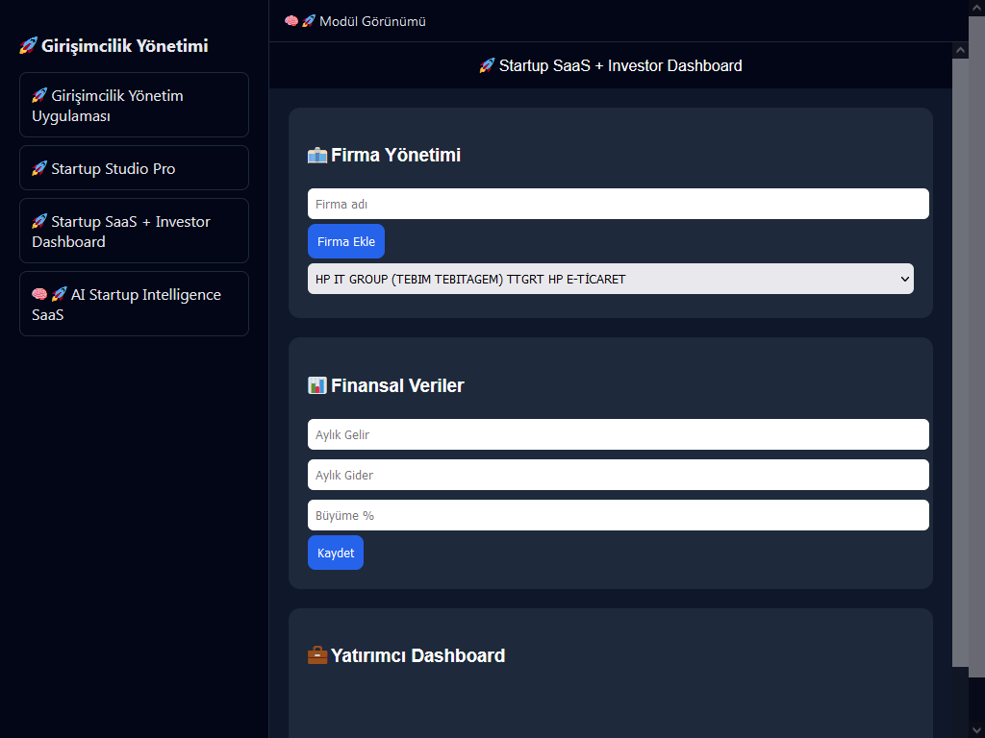Image resolution: width=985 pixels, height=738 pixels.
Task: Click the briefcase icon beside Yatırımcı Dashboard
Action: (317, 656)
